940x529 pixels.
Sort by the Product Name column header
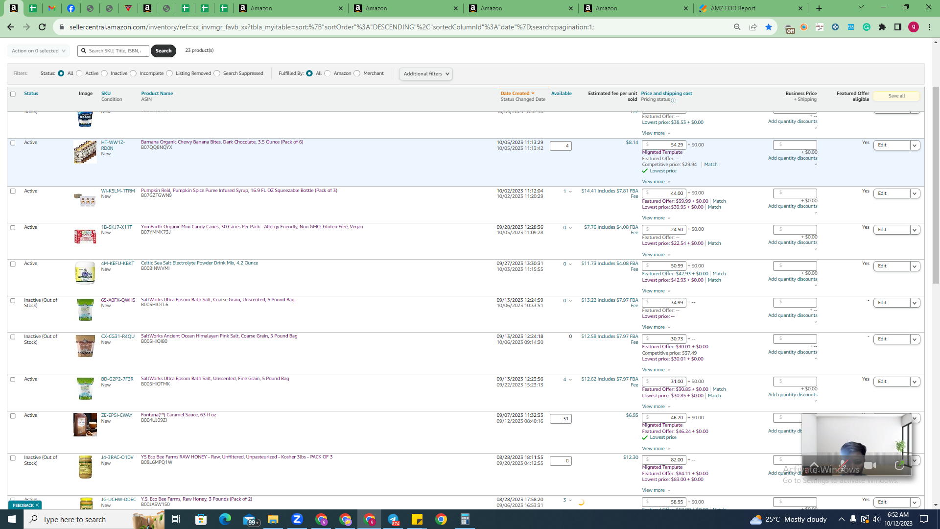(x=157, y=94)
